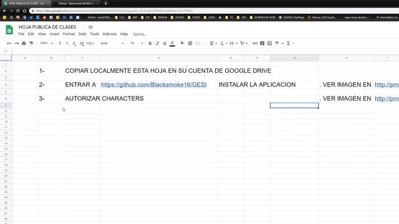The width and height of the screenshot is (399, 224).
Task: Switch to the GitHub Blacksmoke16/GESI browser tab
Action: [76, 4]
